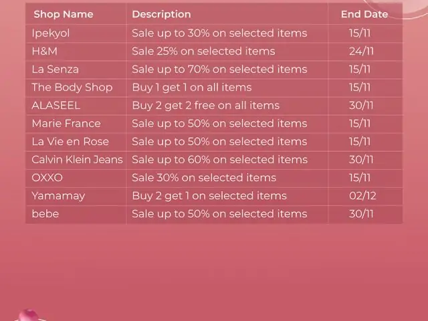This screenshot has width=428, height=321.
Task: Select the Ipekyol shop name
Action: coord(51,33)
